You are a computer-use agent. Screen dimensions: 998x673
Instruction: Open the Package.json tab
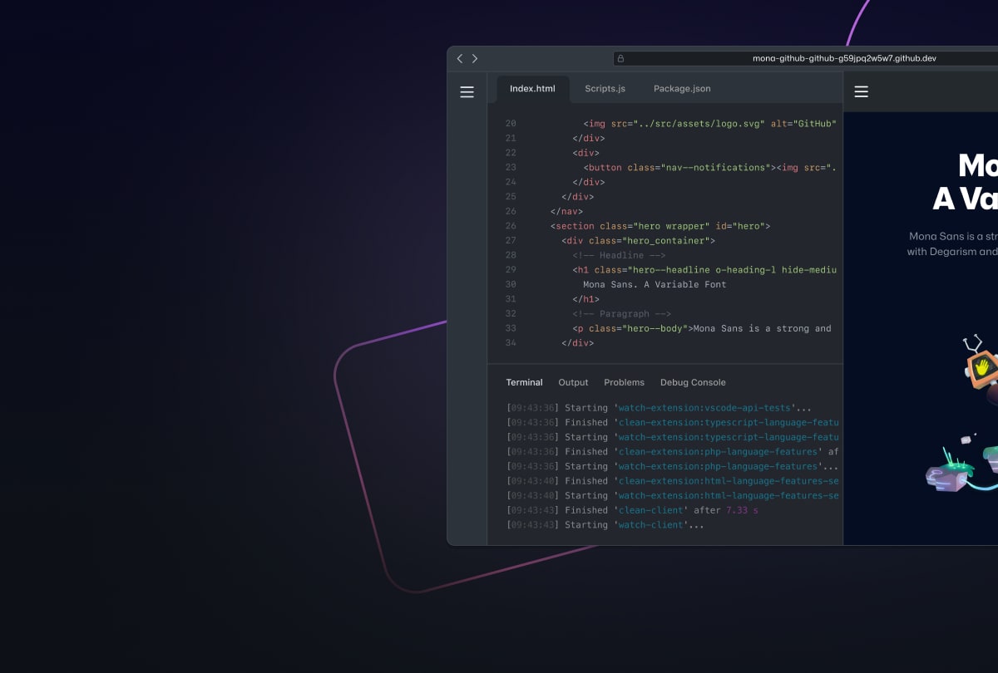[681, 88]
